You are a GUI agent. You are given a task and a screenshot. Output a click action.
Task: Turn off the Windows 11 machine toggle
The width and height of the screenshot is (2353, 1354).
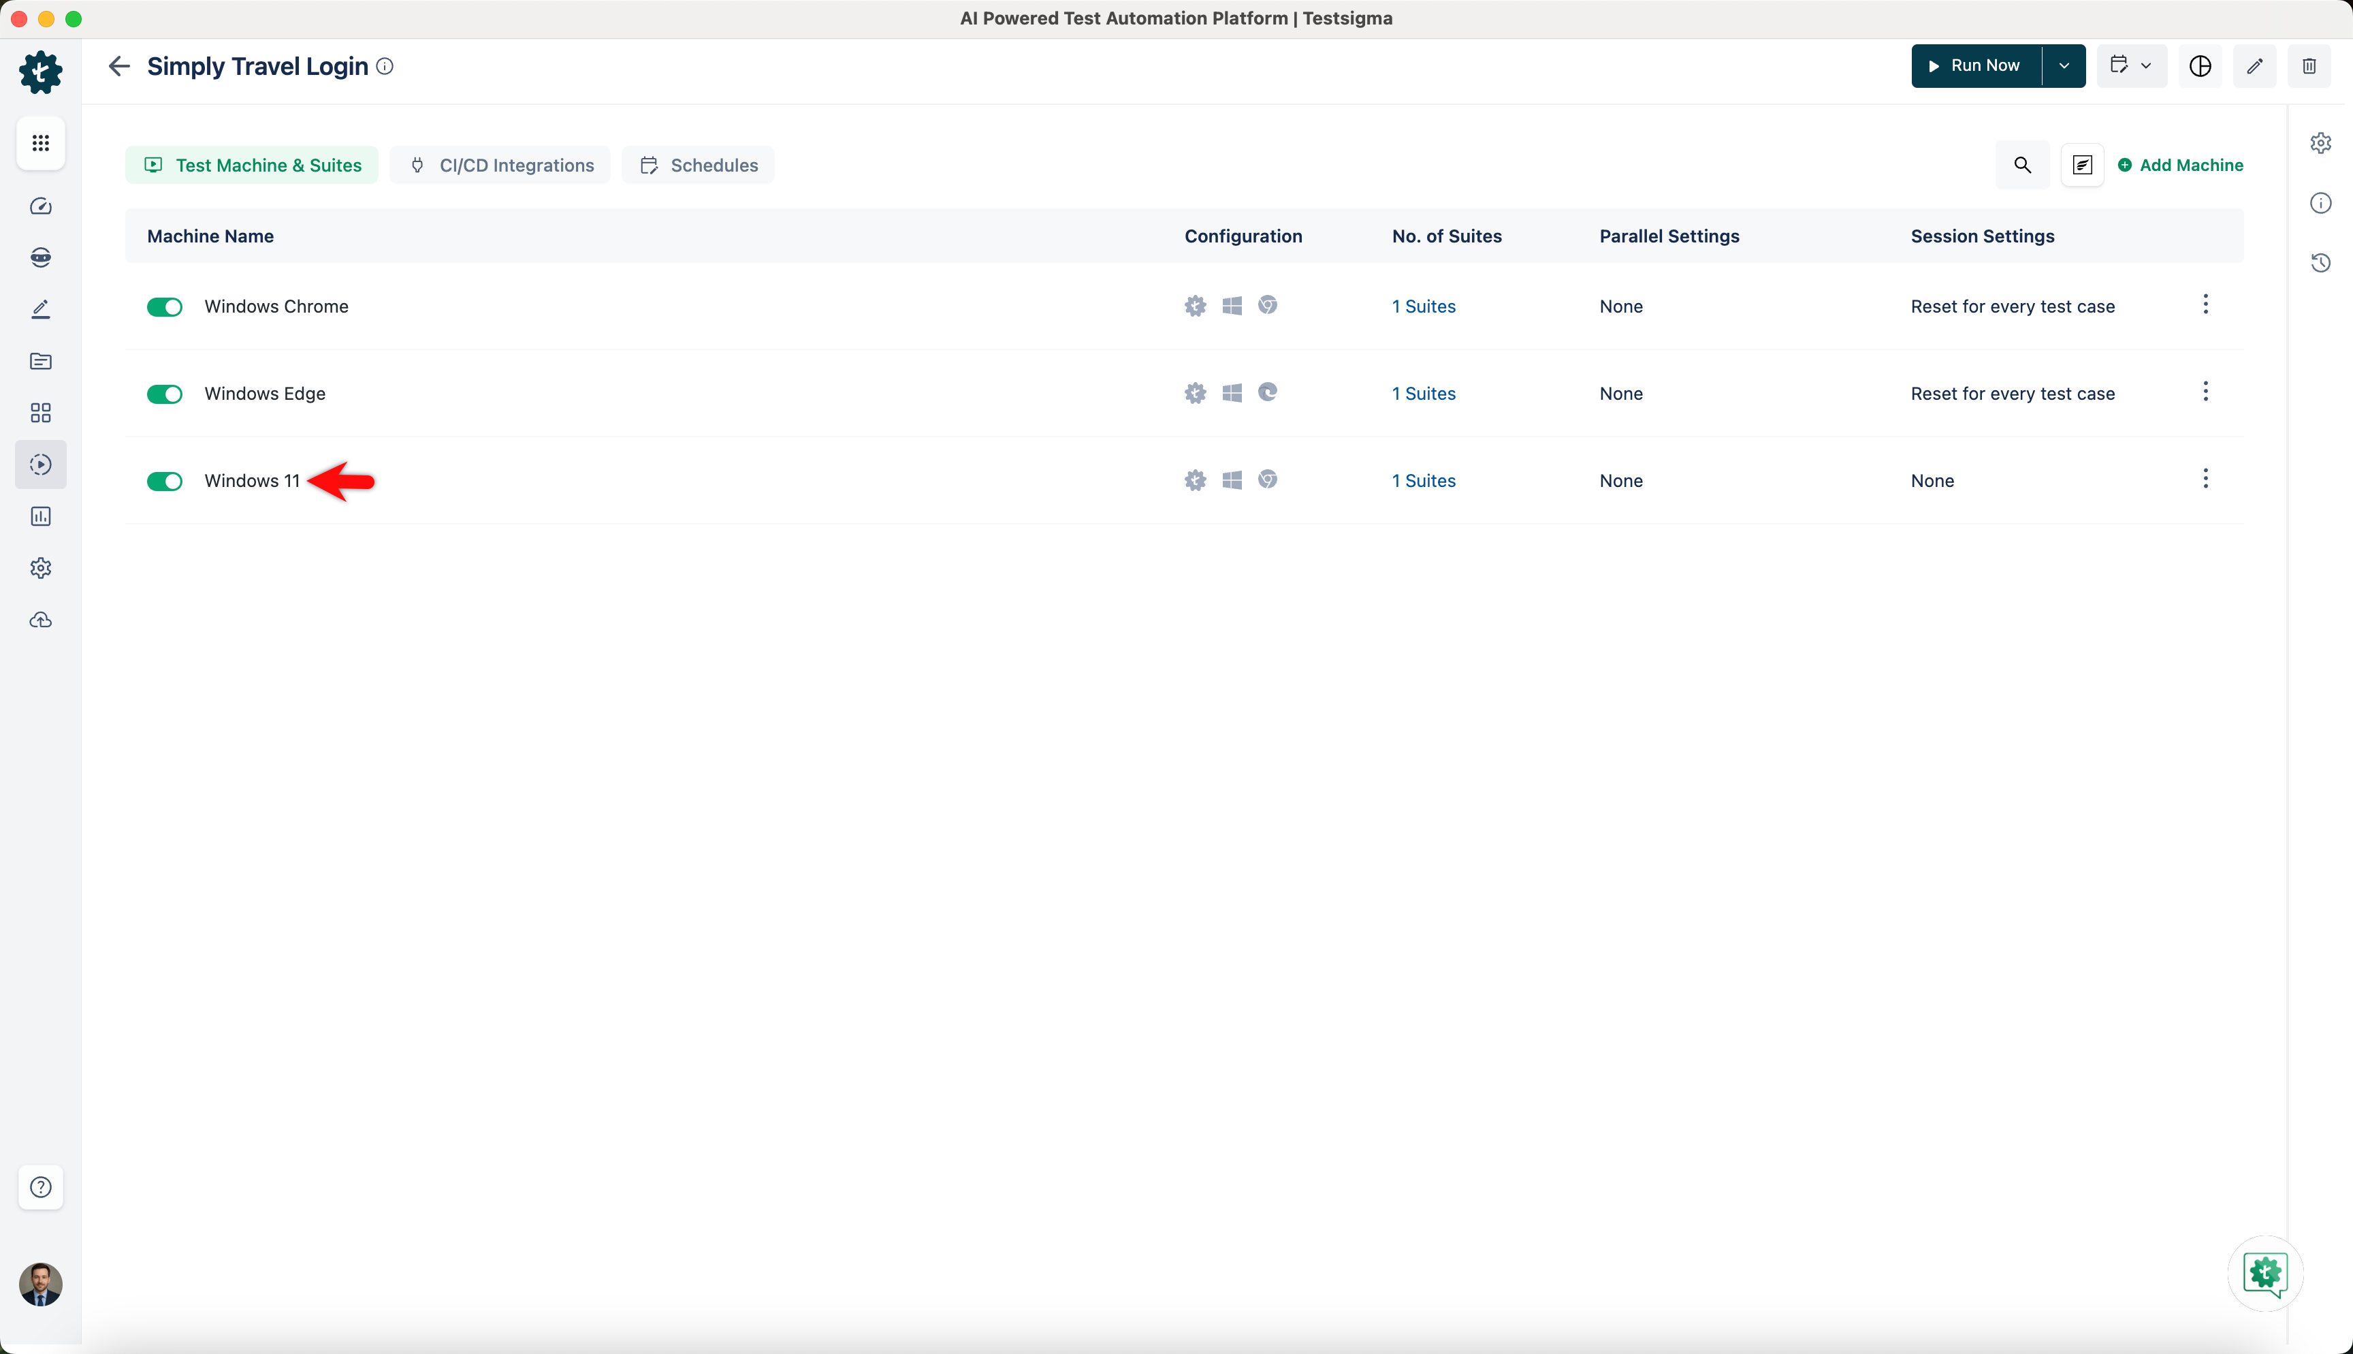point(165,481)
